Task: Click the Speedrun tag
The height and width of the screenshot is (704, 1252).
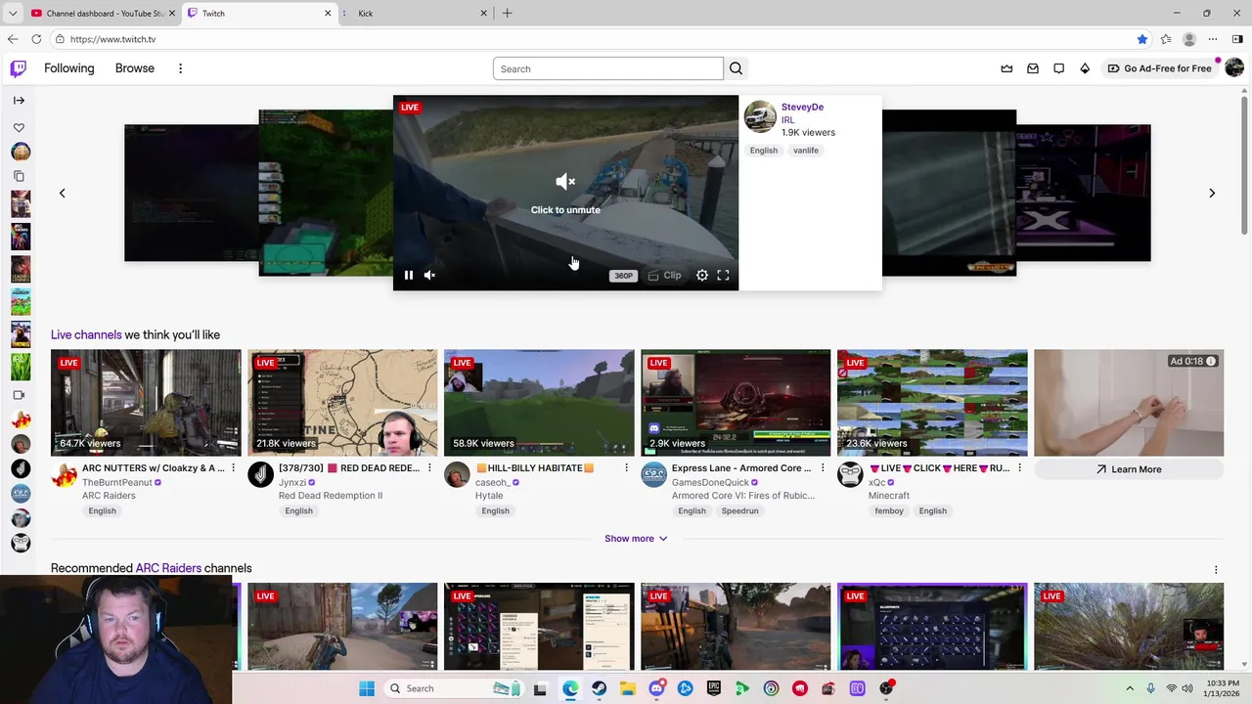Action: (739, 510)
